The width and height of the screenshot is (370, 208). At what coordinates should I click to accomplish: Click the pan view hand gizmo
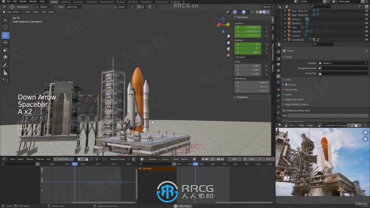(228, 42)
